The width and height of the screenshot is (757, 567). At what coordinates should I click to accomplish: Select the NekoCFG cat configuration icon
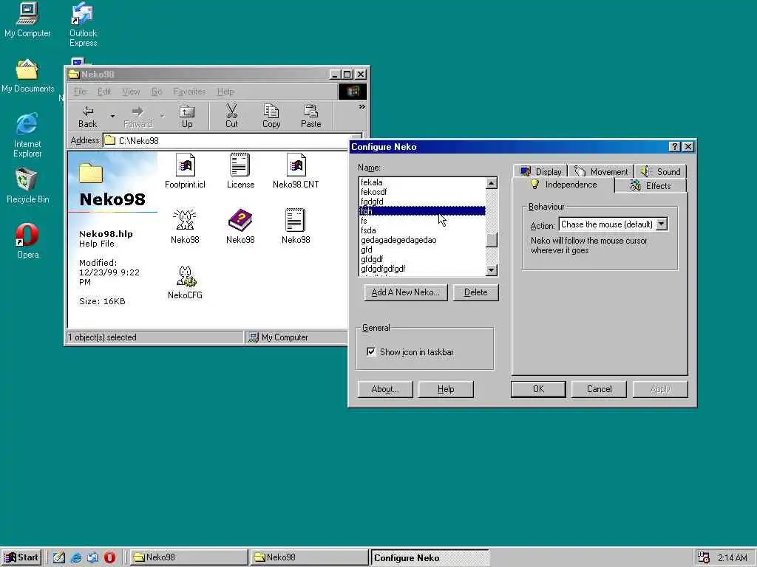186,276
